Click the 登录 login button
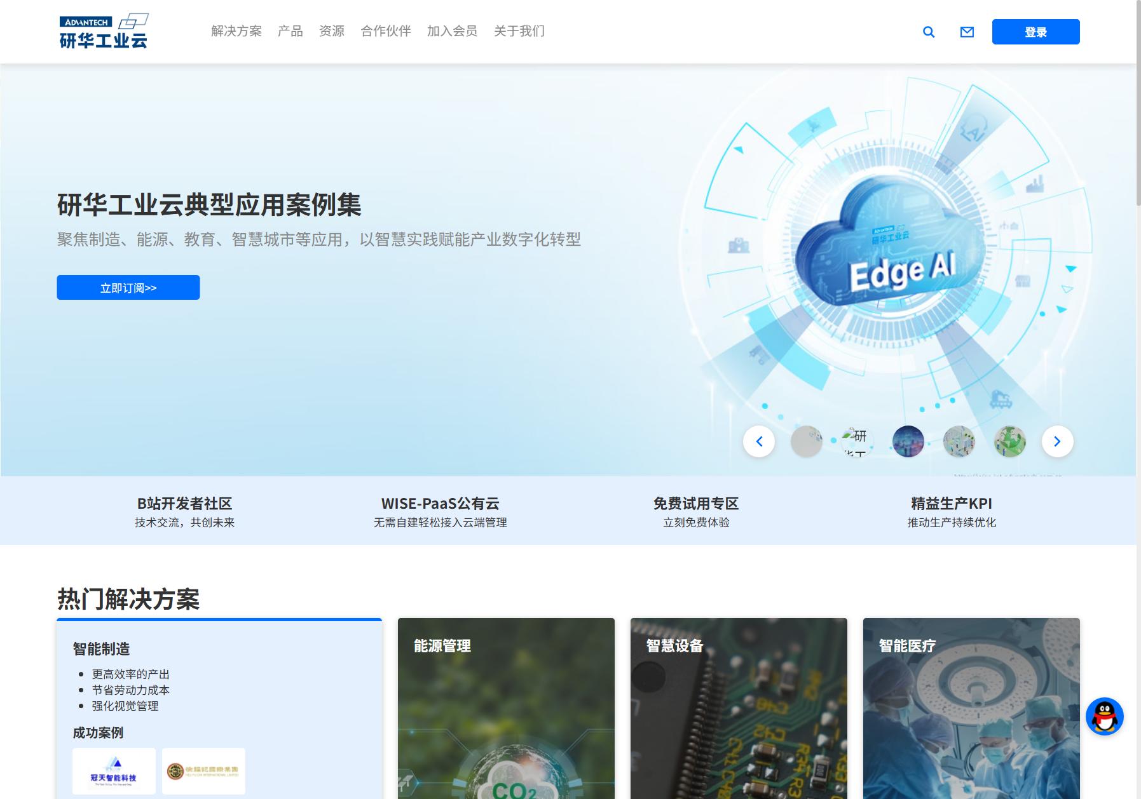The width and height of the screenshot is (1141, 799). (x=1036, y=32)
